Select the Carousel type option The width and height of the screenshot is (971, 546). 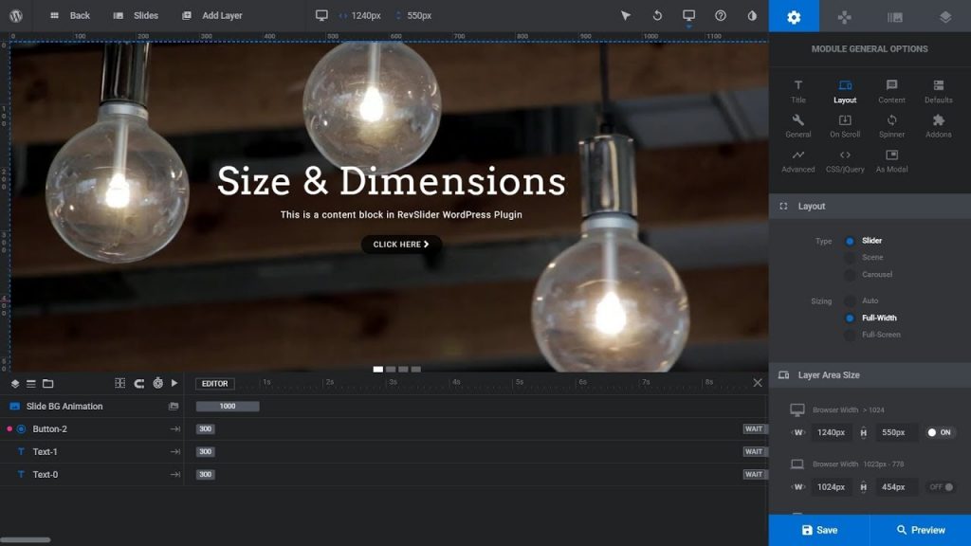pyautogui.click(x=852, y=275)
